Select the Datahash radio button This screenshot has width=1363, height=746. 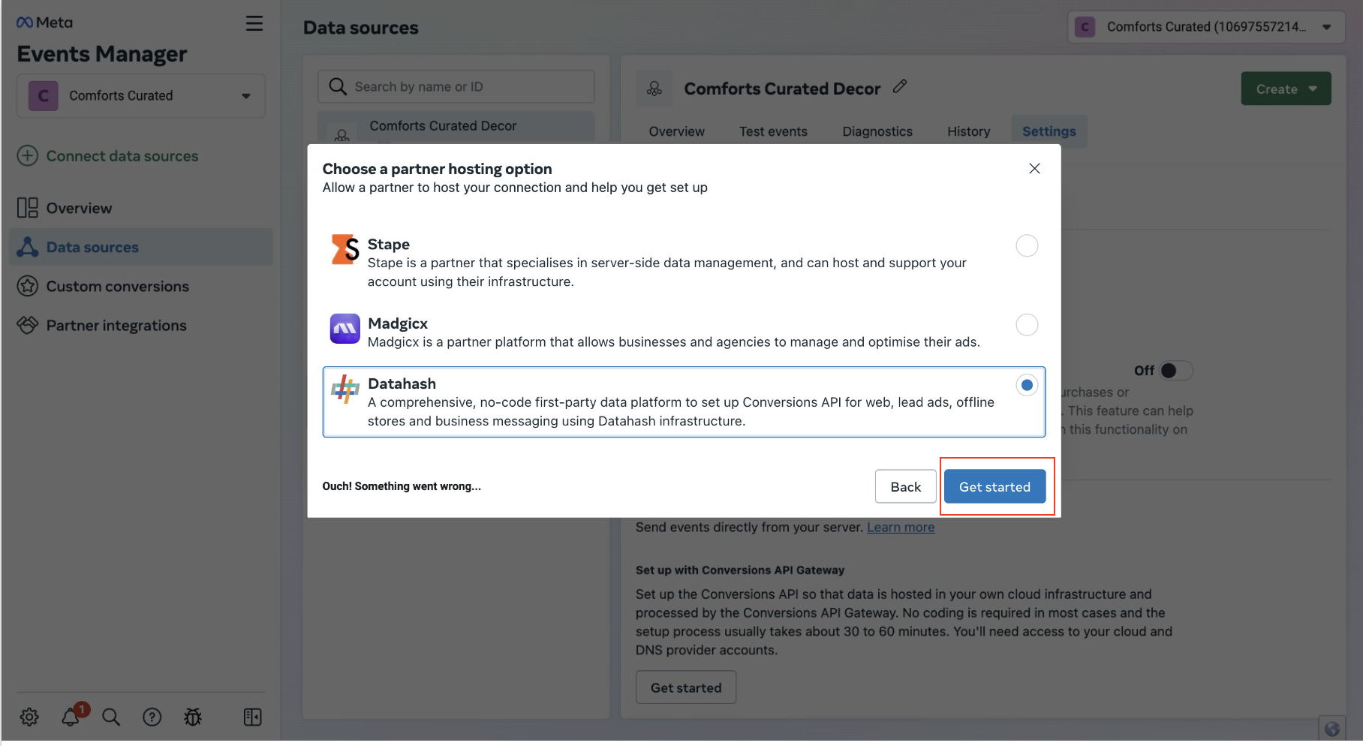click(x=1027, y=385)
